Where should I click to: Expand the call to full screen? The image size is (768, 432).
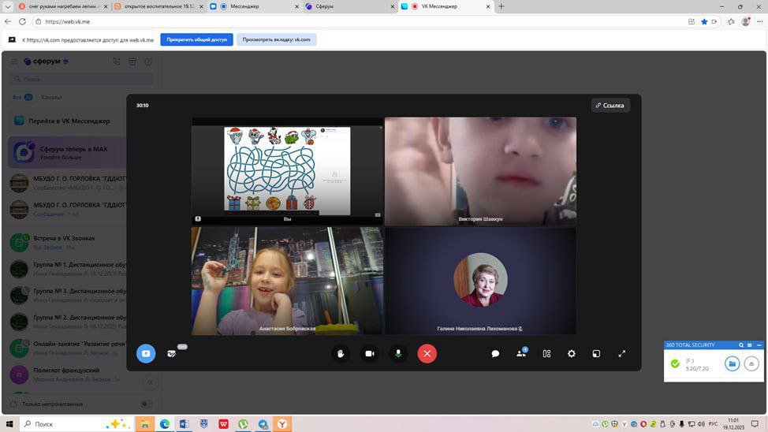(622, 354)
